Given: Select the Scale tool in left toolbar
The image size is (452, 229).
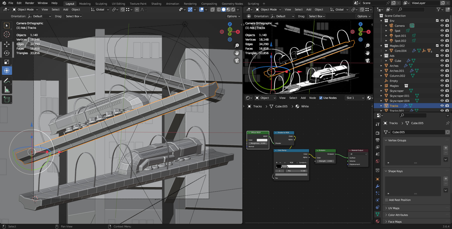Looking at the screenshot, I should 7,62.
